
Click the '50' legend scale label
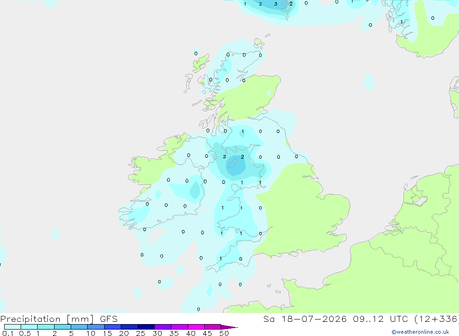pos(224,333)
